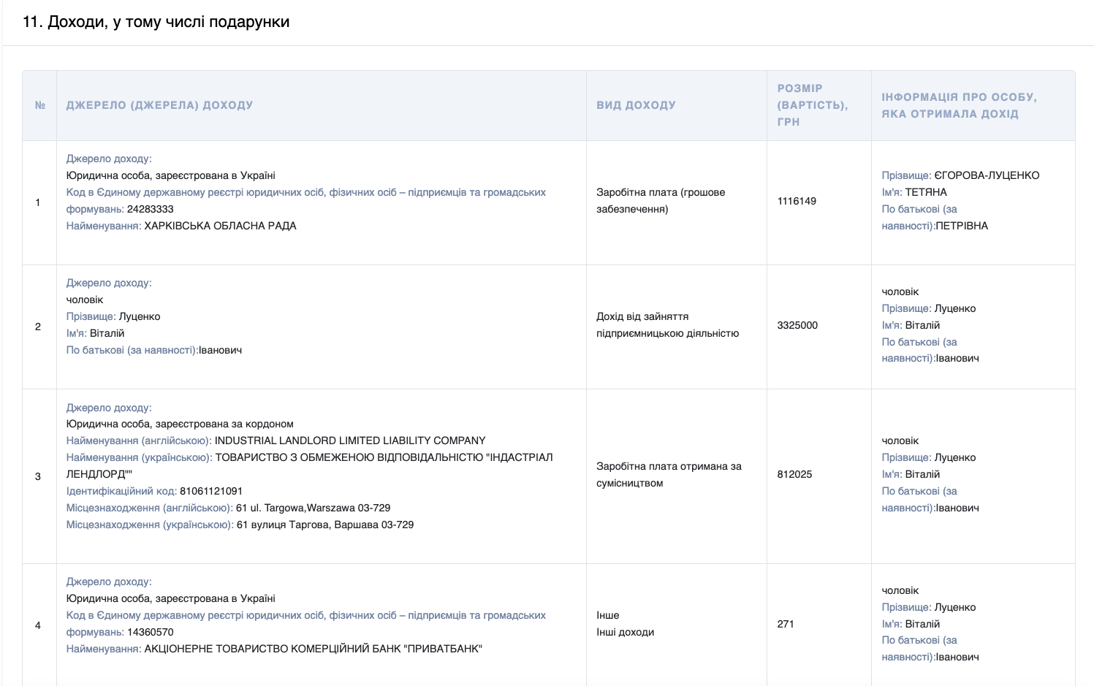Viewport: 1094px width, 686px height.
Task: Click the name "ХАРКІВСЬКА ОБЛАСНА РАДА"
Action: pyautogui.click(x=221, y=226)
